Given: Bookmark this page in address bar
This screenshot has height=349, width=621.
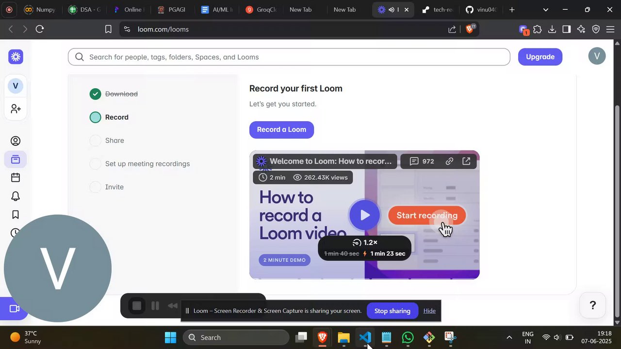Looking at the screenshot, I should click(108, 29).
